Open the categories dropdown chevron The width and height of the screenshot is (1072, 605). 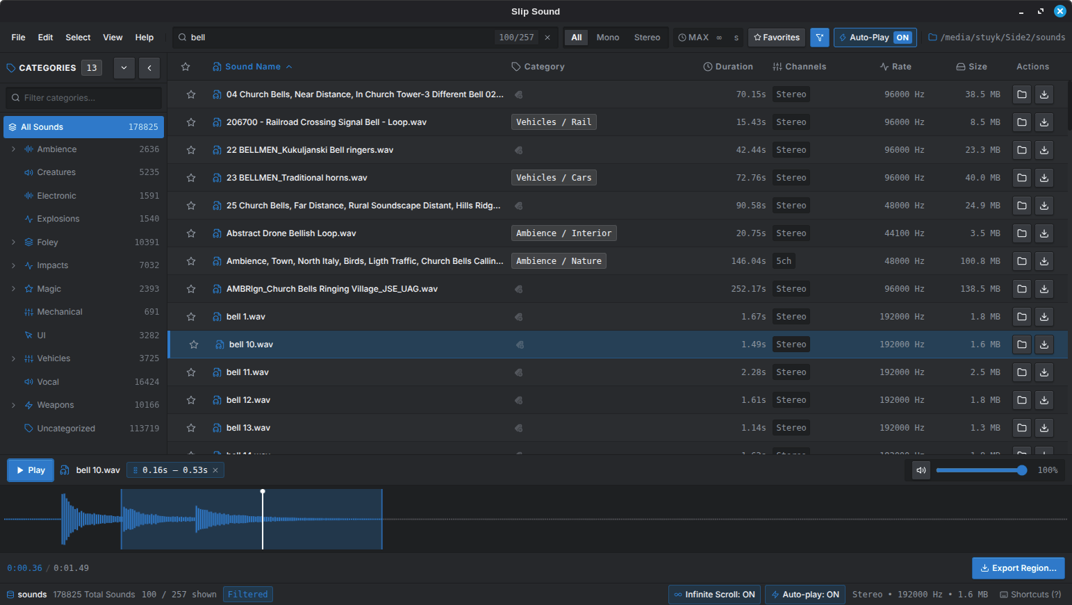(x=124, y=68)
